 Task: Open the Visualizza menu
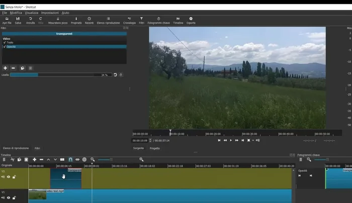(31, 13)
